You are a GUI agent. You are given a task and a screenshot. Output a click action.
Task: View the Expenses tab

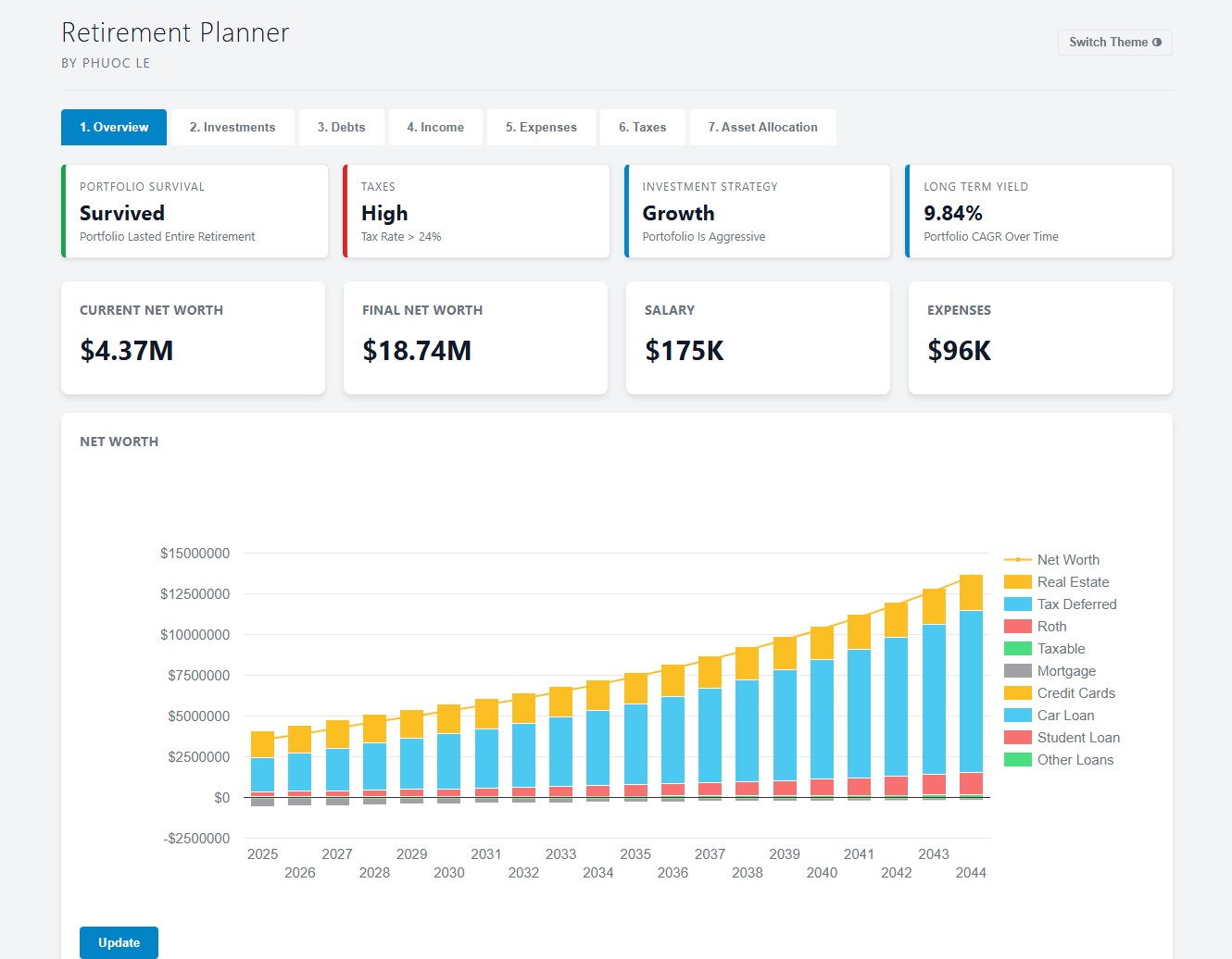point(541,127)
